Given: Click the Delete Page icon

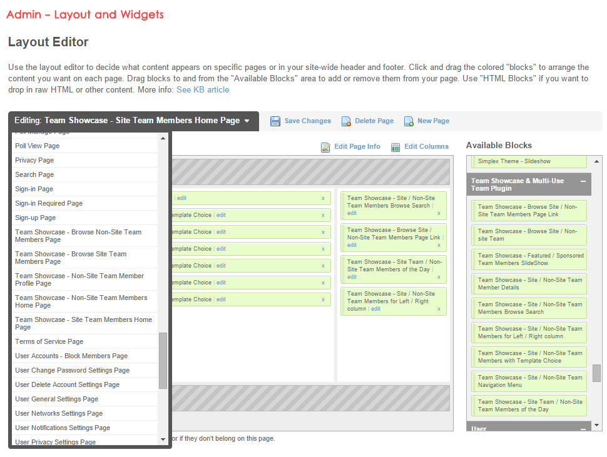Looking at the screenshot, I should tap(346, 121).
